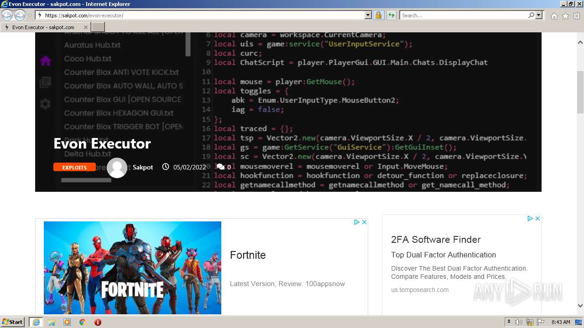Open the Windows Start menu
584x328 pixels.
tap(13, 322)
